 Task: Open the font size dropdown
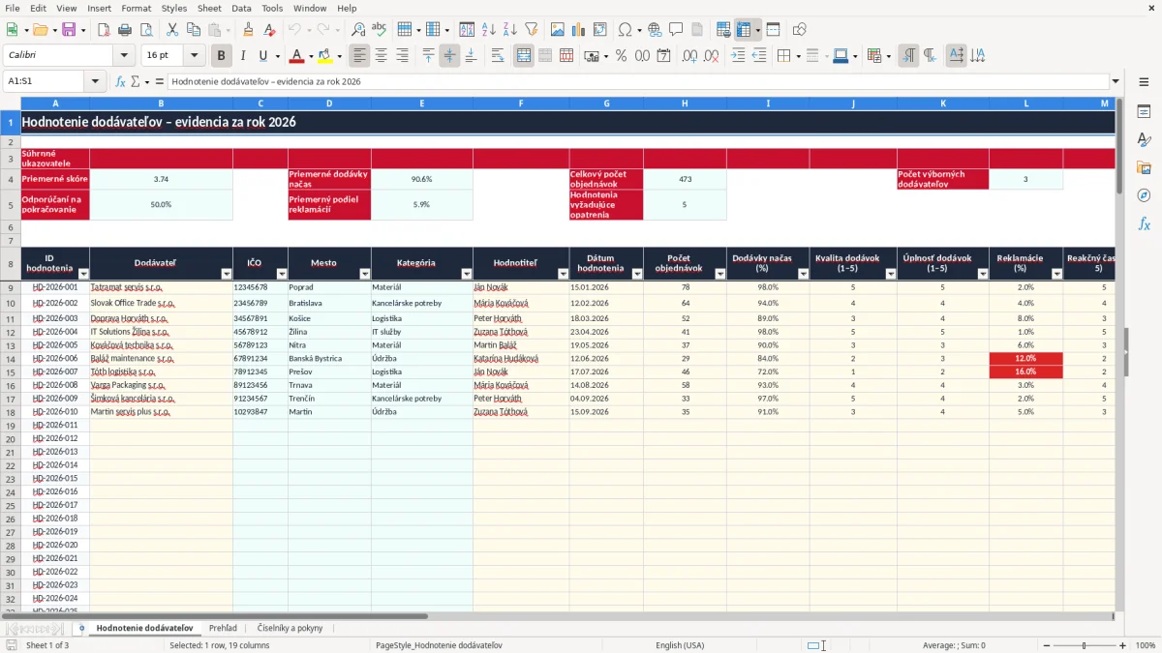coord(194,56)
